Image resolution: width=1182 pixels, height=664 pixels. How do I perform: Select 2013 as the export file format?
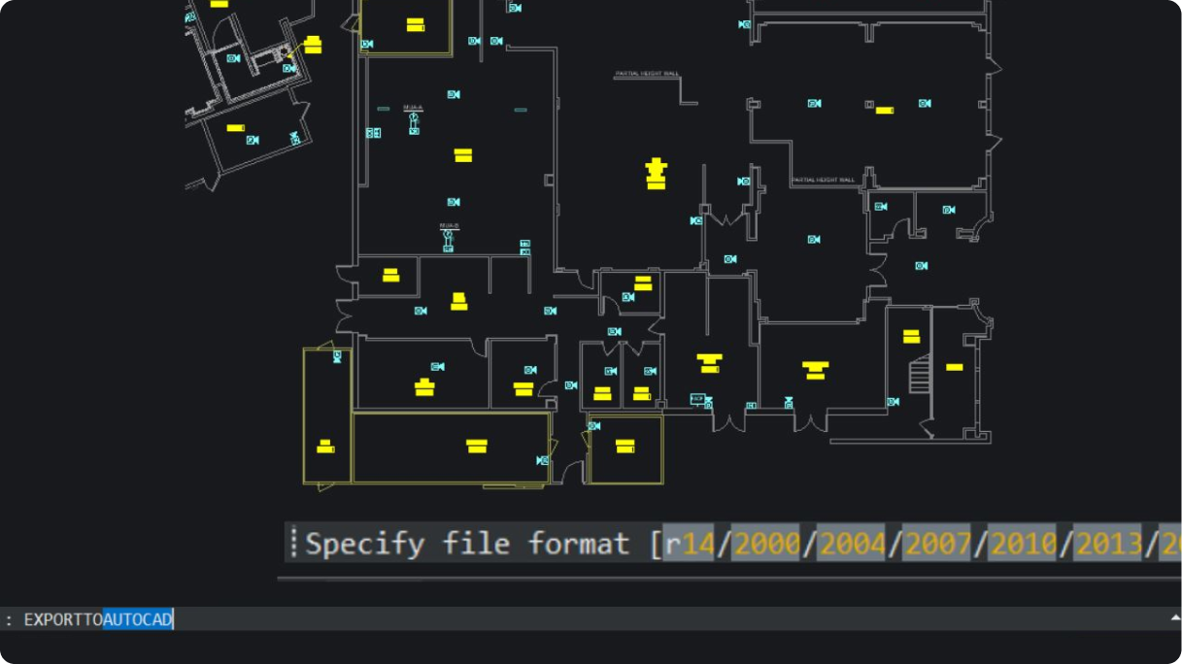(x=1108, y=544)
